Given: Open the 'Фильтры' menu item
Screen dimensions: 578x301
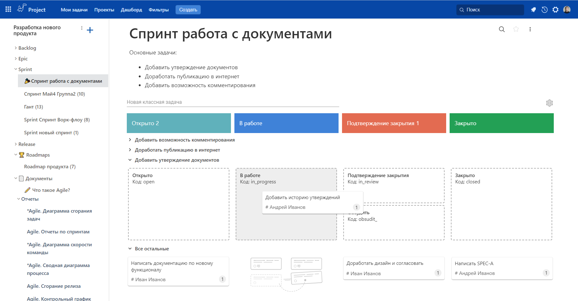Looking at the screenshot, I should [158, 10].
